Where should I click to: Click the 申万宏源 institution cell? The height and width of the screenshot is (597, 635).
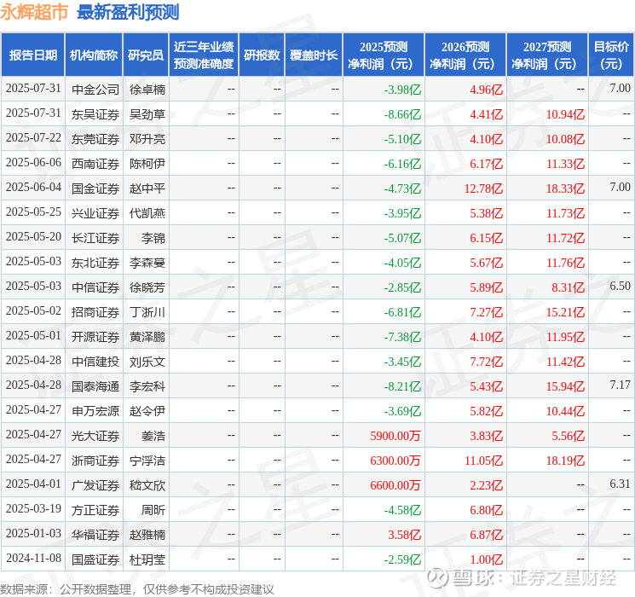95,411
